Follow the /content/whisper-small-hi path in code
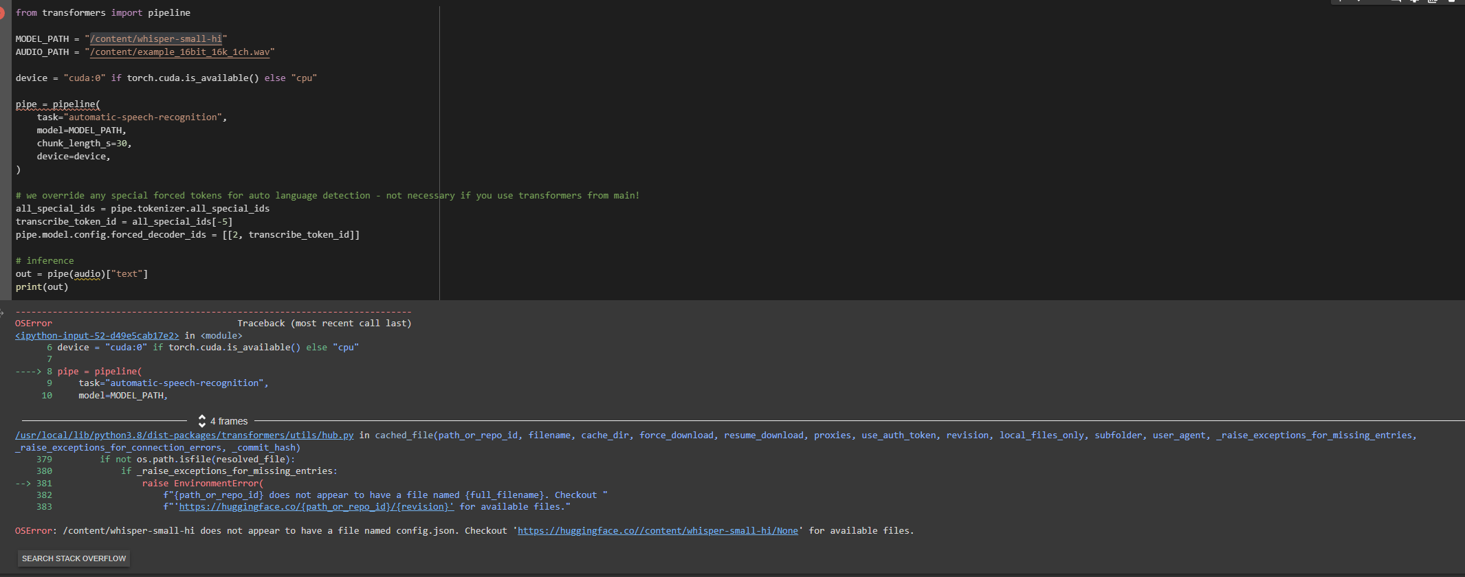 pos(156,39)
